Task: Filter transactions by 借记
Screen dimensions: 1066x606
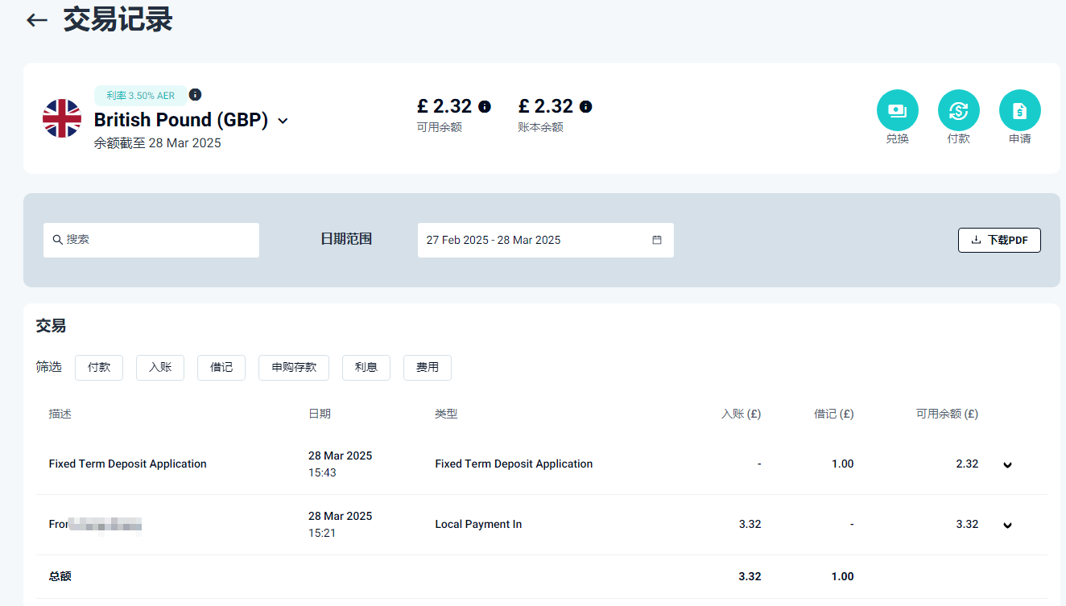Action: (221, 367)
